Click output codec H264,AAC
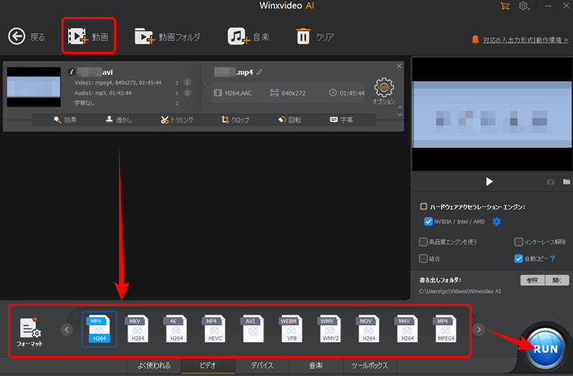 pos(233,93)
